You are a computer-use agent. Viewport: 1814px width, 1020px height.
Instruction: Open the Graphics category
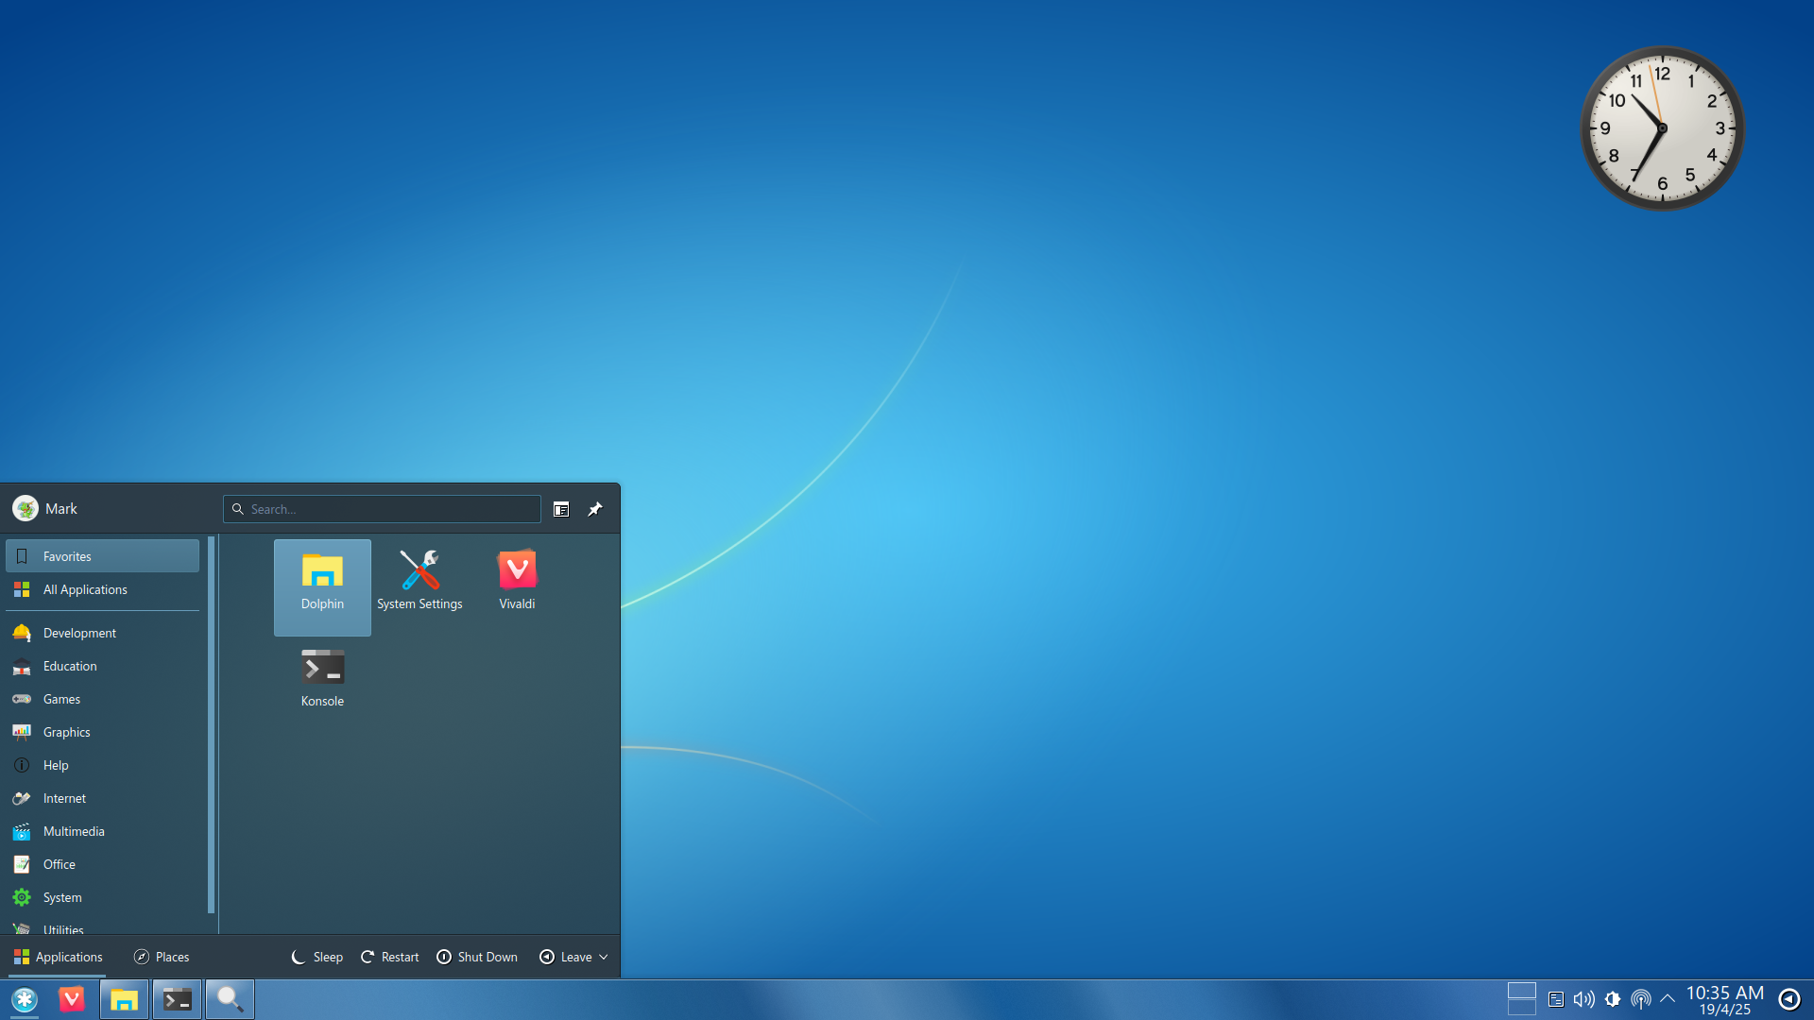tap(103, 732)
